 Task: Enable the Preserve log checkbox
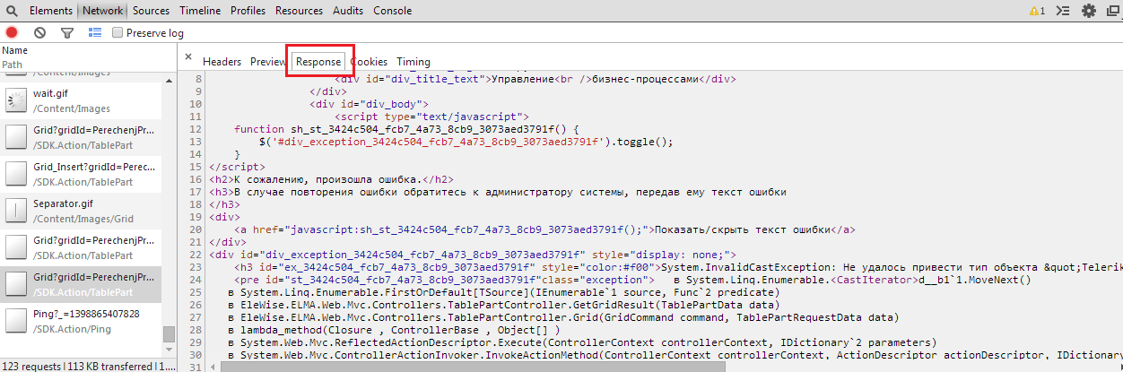(118, 33)
